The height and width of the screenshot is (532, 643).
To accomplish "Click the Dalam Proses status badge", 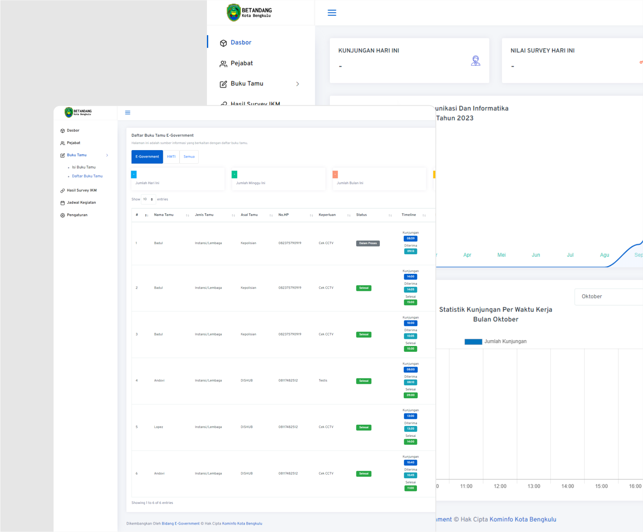I will point(368,243).
